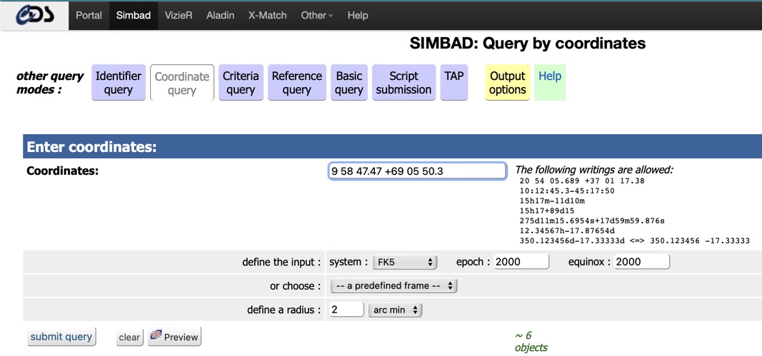This screenshot has width=762, height=356.
Task: Switch to Identifier query mode
Action: click(x=119, y=83)
